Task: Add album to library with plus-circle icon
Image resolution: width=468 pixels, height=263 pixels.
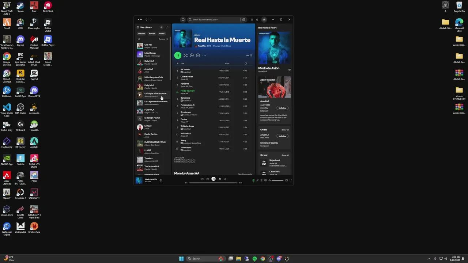Action: point(192,56)
